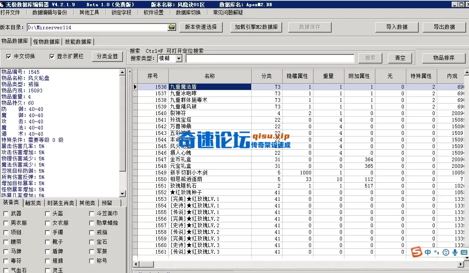Click the 物品排序 button

[x=443, y=57]
